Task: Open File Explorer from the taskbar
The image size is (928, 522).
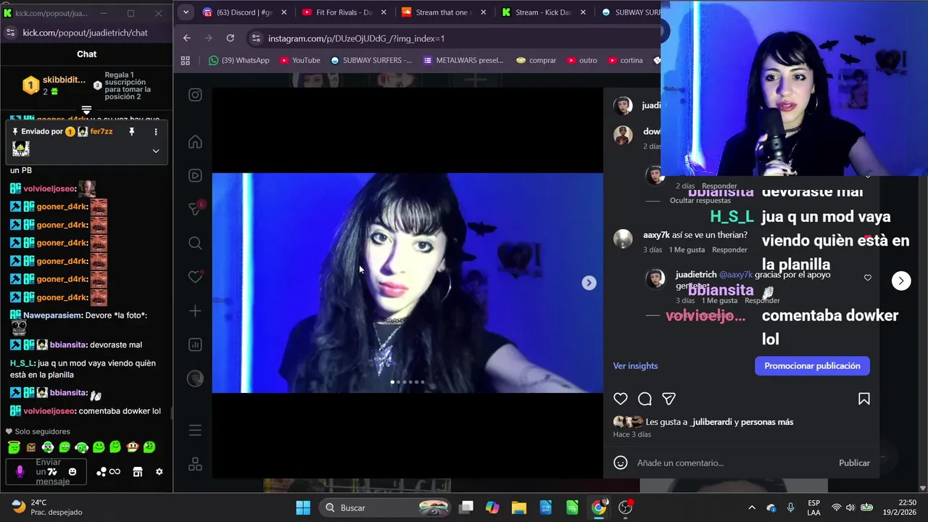Action: coord(518,507)
